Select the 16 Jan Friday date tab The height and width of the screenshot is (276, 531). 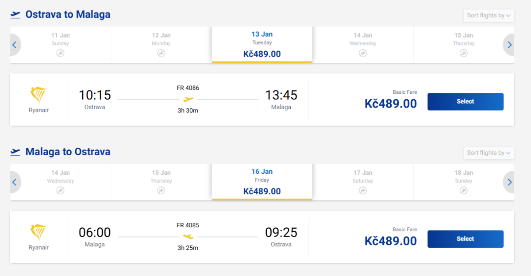(x=262, y=182)
